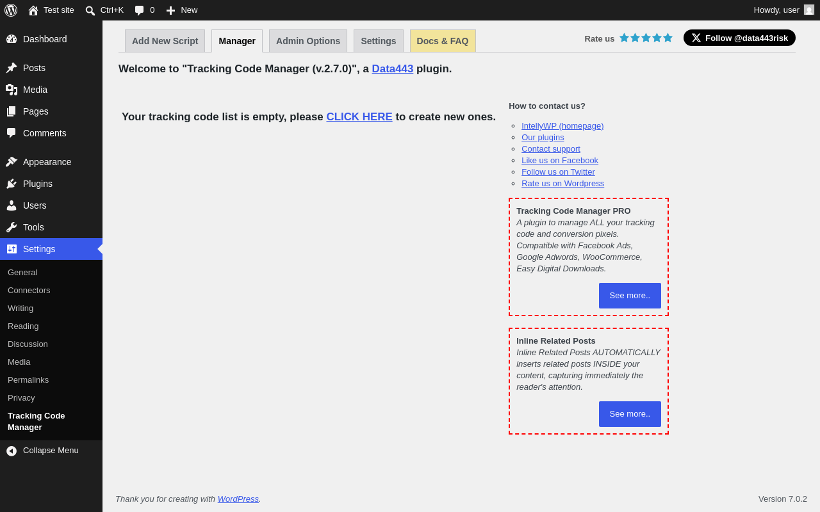The width and height of the screenshot is (820, 512).
Task: Click the Rate us label
Action: pos(600,38)
